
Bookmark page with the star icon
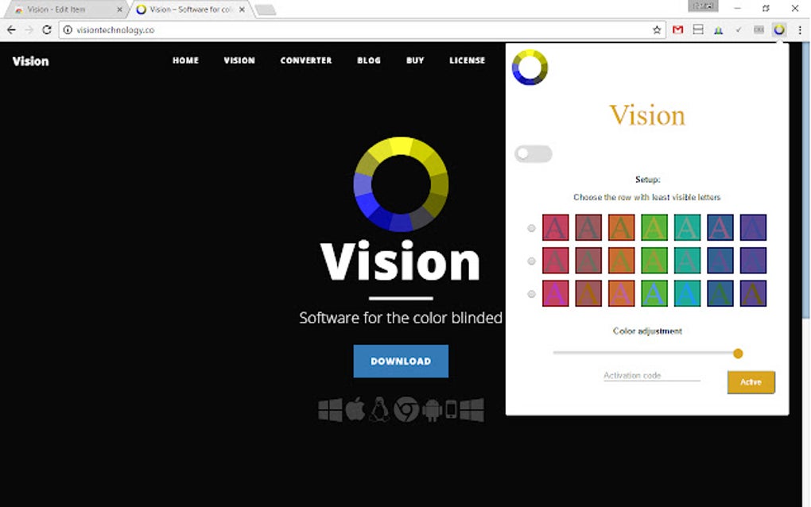657,30
